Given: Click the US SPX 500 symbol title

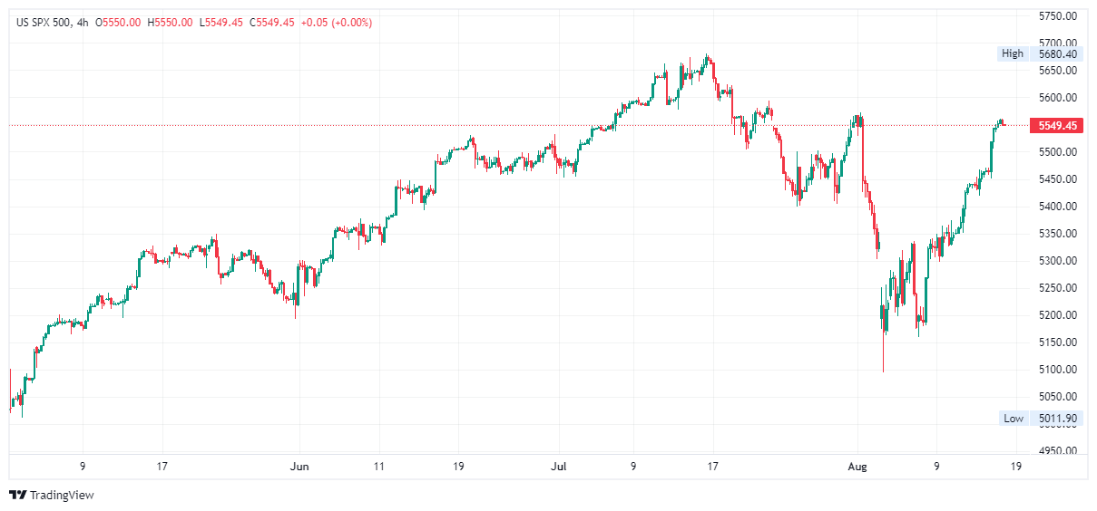Looking at the screenshot, I should coord(44,23).
